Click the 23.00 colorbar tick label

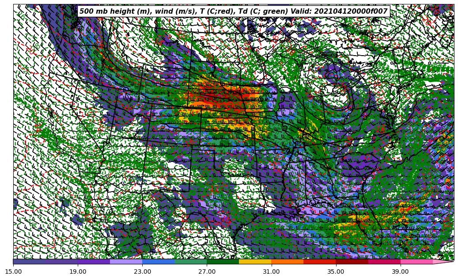click(x=142, y=272)
